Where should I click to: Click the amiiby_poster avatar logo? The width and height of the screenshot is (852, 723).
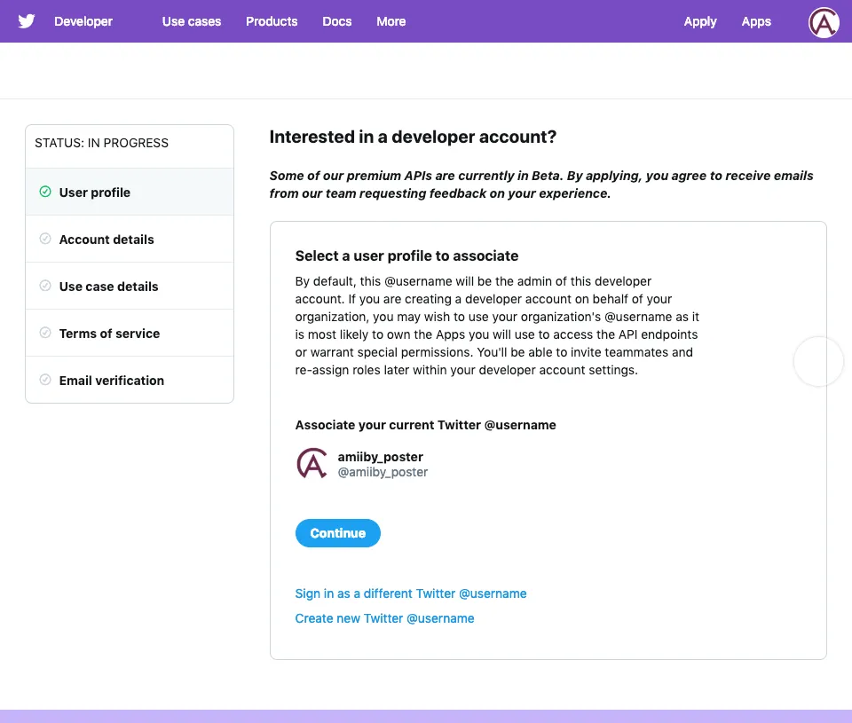[312, 463]
